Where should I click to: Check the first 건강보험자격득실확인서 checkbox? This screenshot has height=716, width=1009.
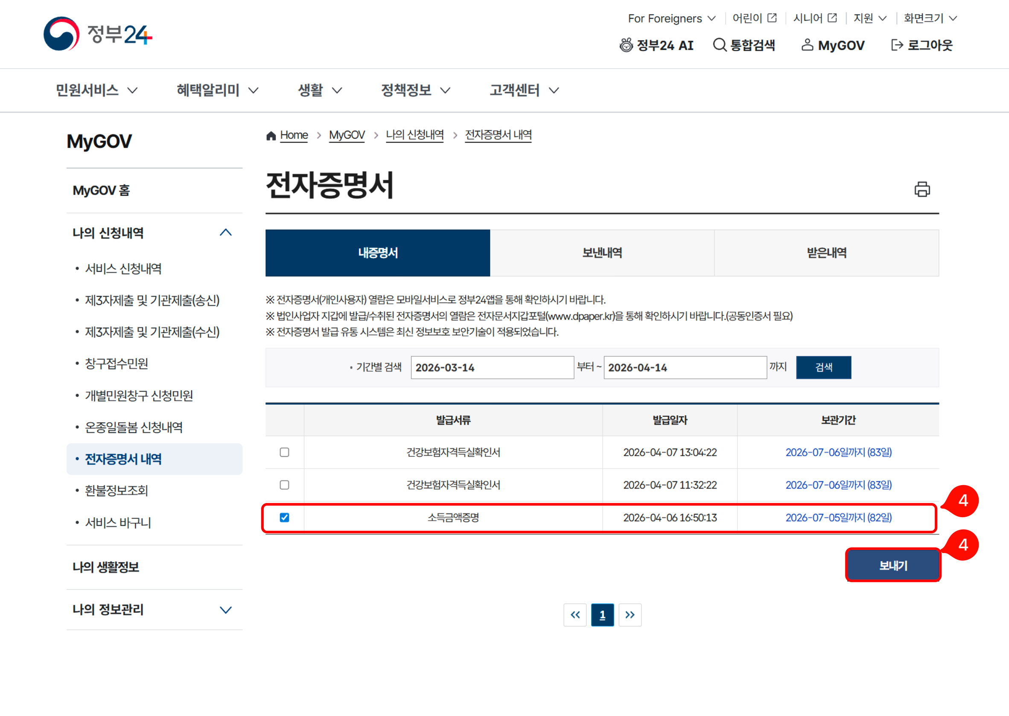284,452
